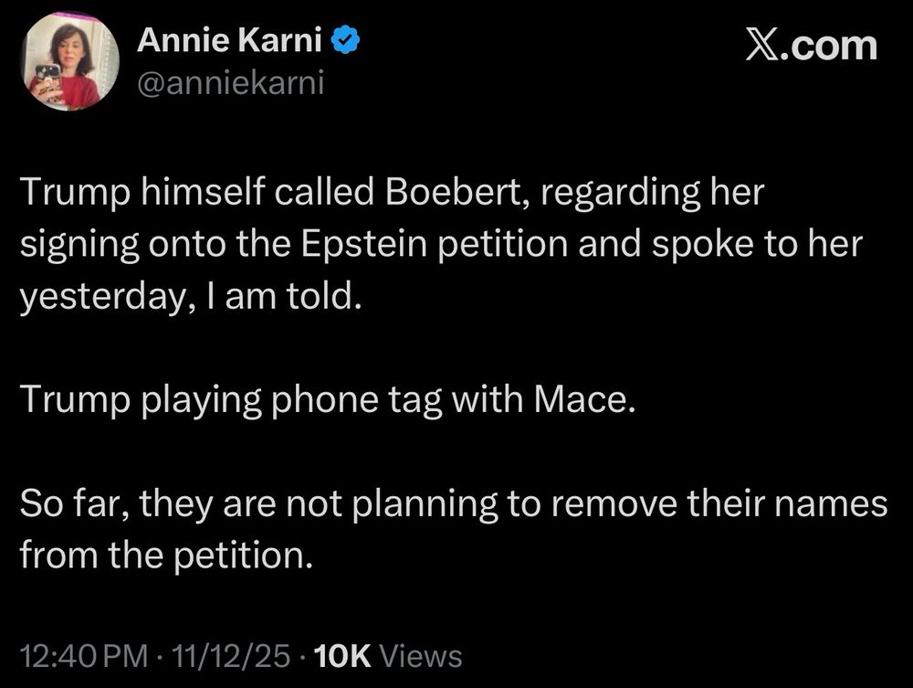Viewport: 913px width, 688px height.
Task: Click the word "Boebert" in the tweet
Action: click(x=446, y=194)
